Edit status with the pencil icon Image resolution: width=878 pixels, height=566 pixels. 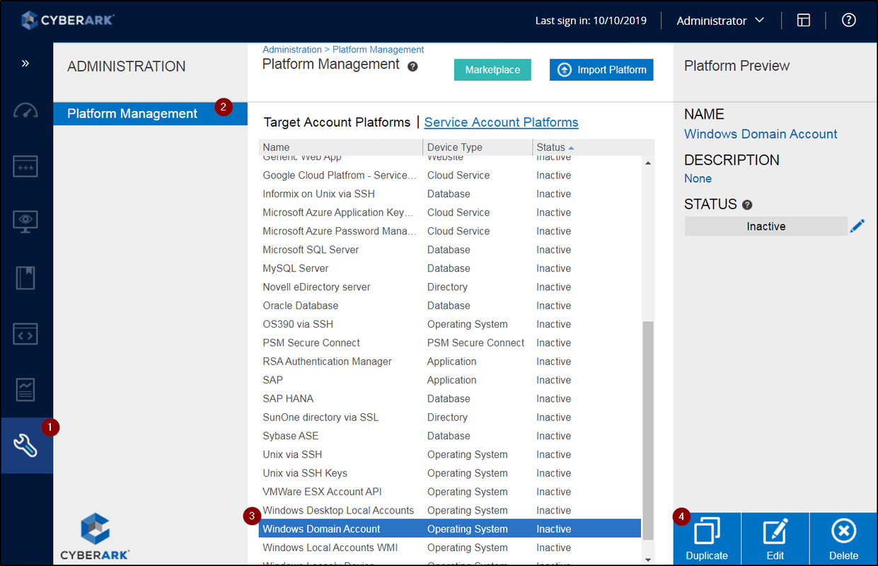[x=857, y=226]
